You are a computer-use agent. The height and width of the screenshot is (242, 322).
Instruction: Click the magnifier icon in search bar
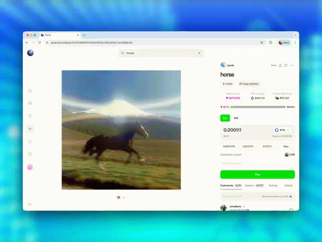click(123, 53)
